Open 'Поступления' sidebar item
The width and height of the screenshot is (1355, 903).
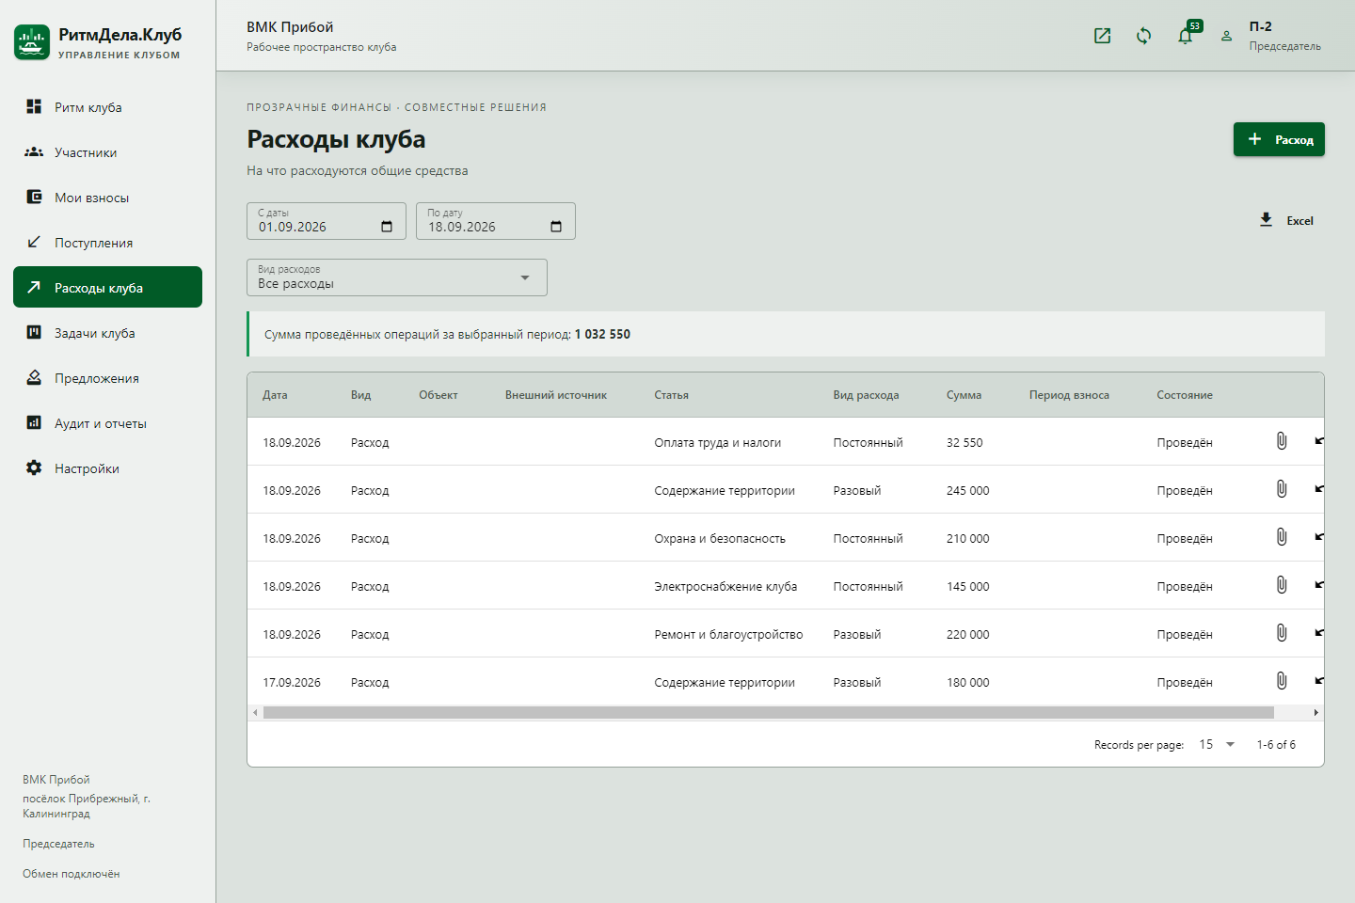pos(107,243)
